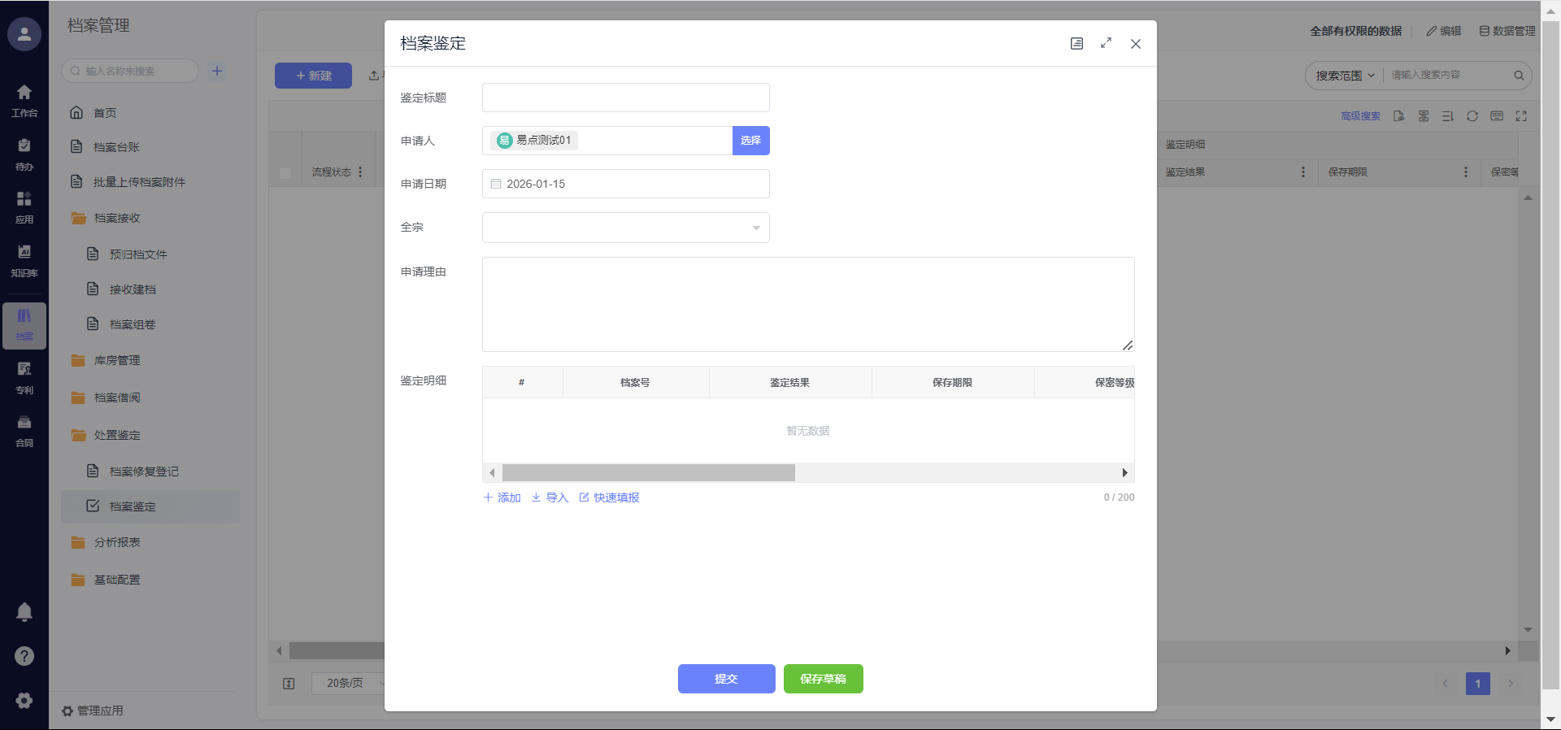
Task: Select 档案修复登记 in the sidebar
Action: coord(144,471)
